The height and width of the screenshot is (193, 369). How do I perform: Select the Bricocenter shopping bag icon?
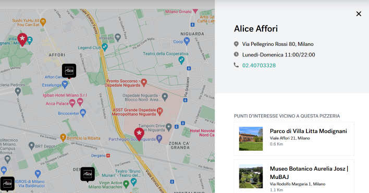83,113
